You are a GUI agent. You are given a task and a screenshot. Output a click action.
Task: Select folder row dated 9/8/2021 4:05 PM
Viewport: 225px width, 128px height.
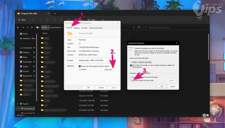pos(74,96)
